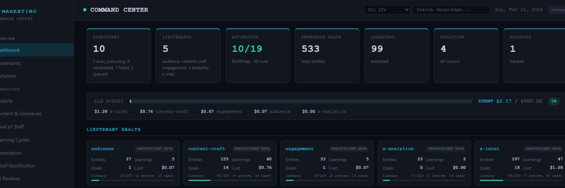Viewport: 565px width, 188px height.
Task: Click the Search knowledge input field
Action: [x=451, y=10]
